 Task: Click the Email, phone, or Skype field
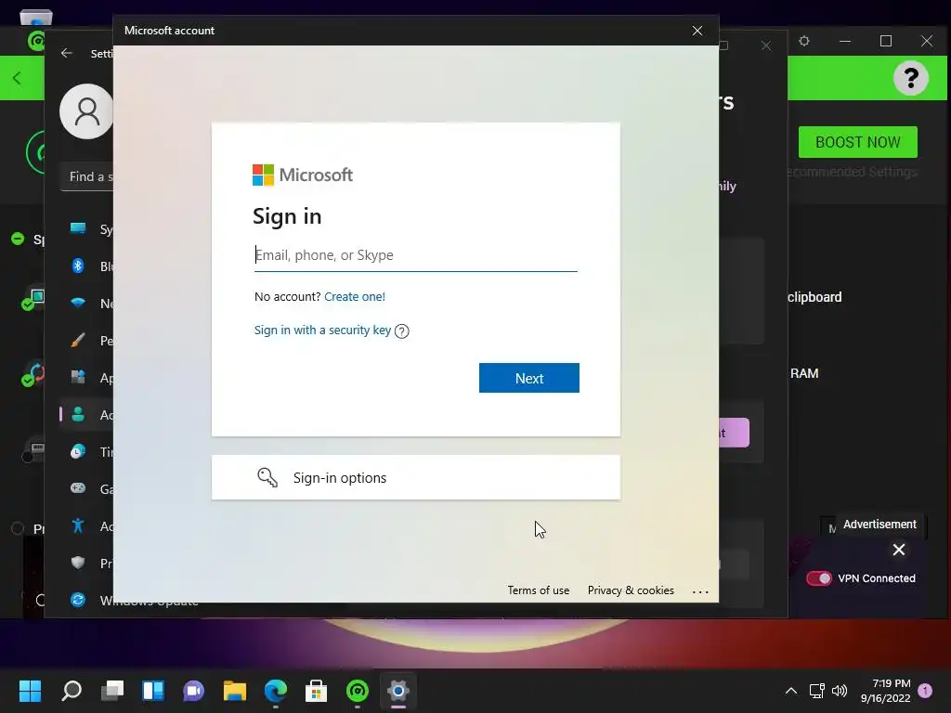pyautogui.click(x=415, y=255)
